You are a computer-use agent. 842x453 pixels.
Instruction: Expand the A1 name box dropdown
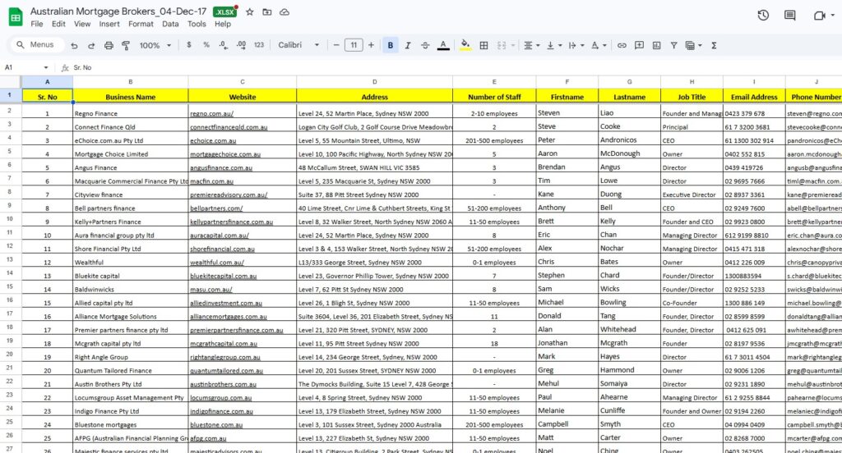click(46, 67)
